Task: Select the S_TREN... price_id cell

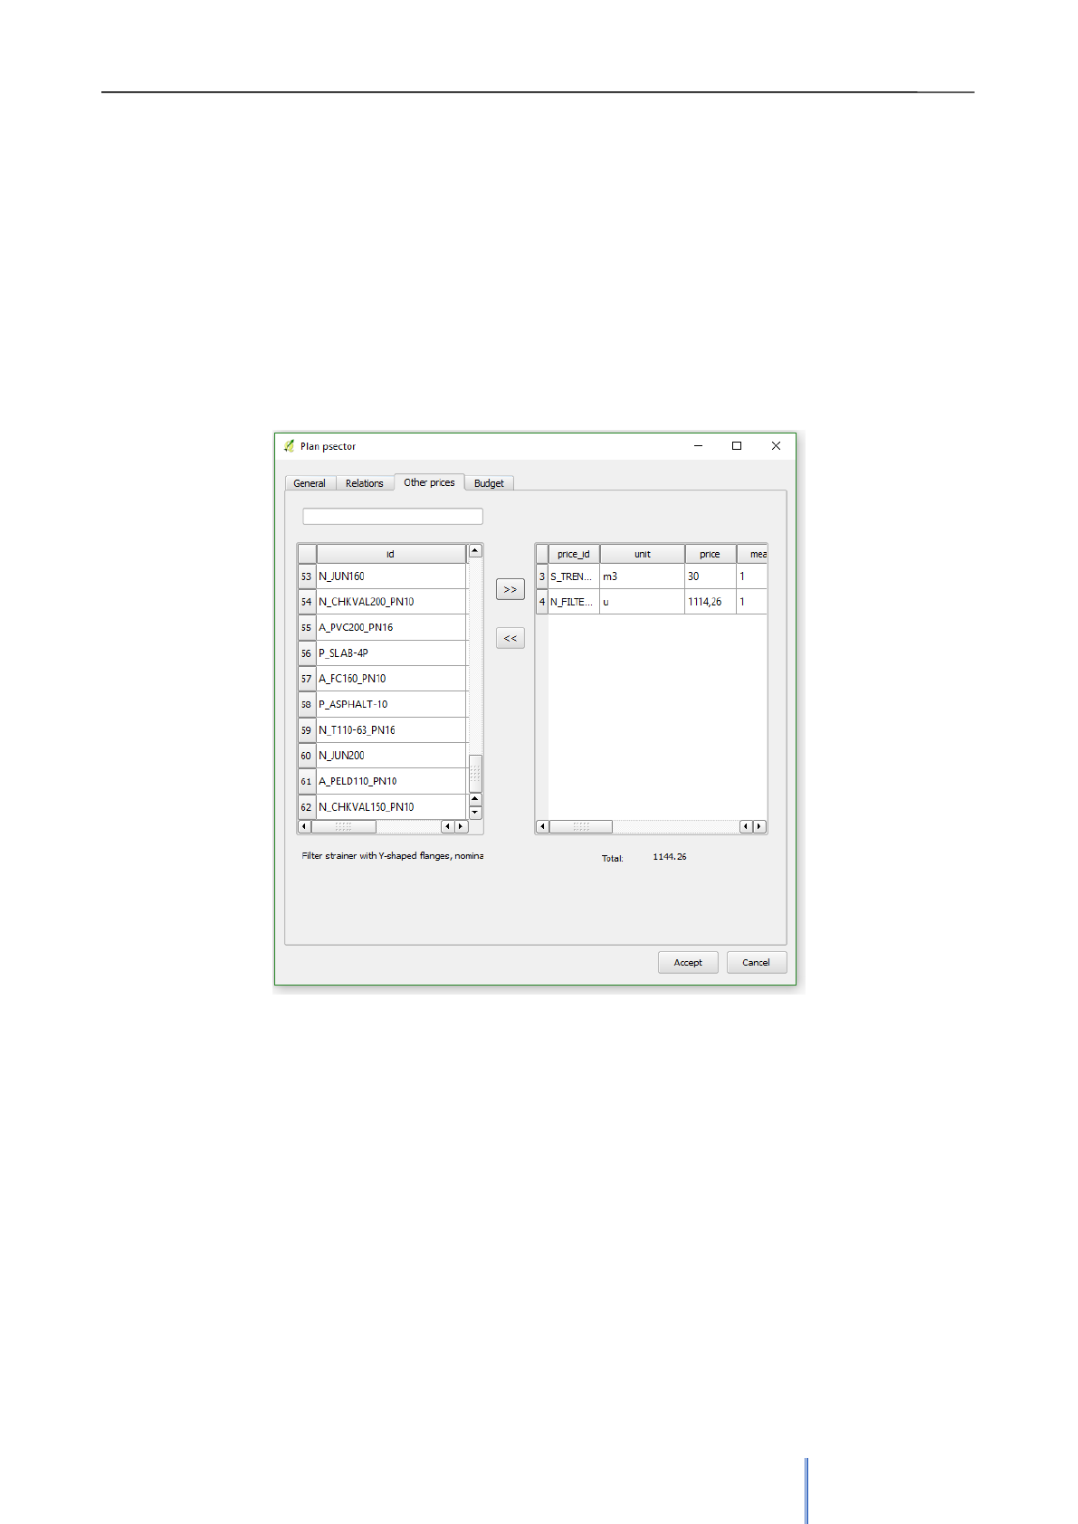Action: [x=574, y=576]
